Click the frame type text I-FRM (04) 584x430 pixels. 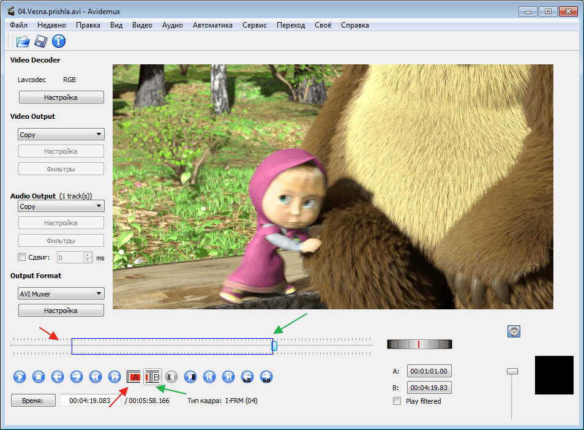[x=241, y=401]
